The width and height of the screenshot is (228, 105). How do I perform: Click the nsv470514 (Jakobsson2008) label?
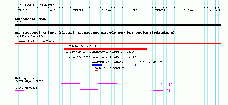35,41
